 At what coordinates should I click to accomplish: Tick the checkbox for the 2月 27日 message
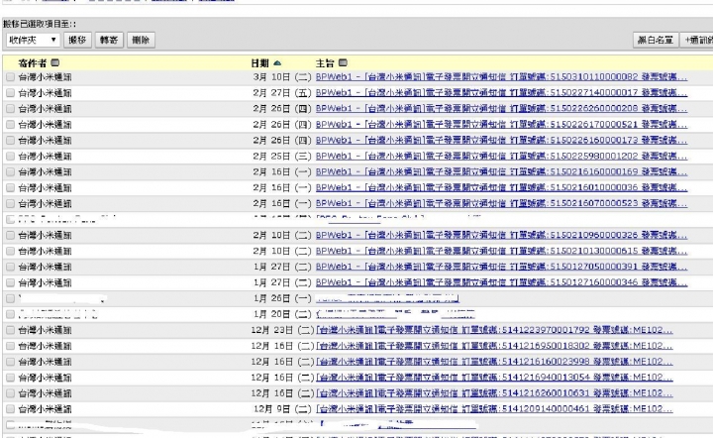10,93
